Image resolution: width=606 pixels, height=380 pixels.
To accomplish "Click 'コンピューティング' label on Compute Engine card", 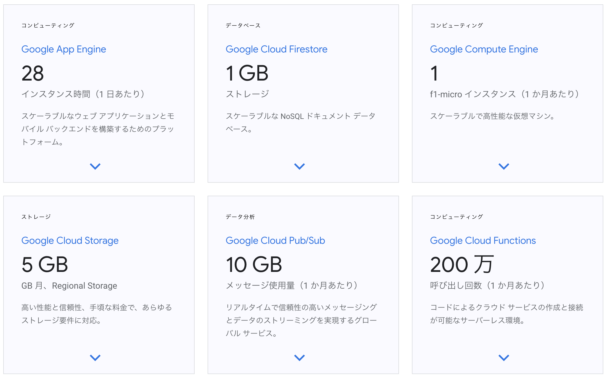I will point(457,25).
